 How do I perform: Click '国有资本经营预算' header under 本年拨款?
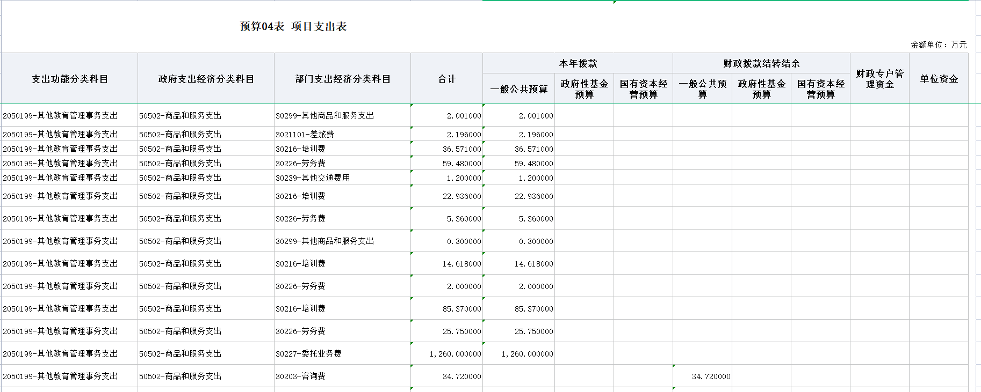tap(643, 89)
